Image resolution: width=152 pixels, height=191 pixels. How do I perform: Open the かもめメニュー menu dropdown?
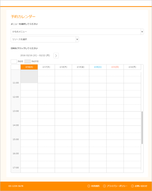tap(77, 32)
